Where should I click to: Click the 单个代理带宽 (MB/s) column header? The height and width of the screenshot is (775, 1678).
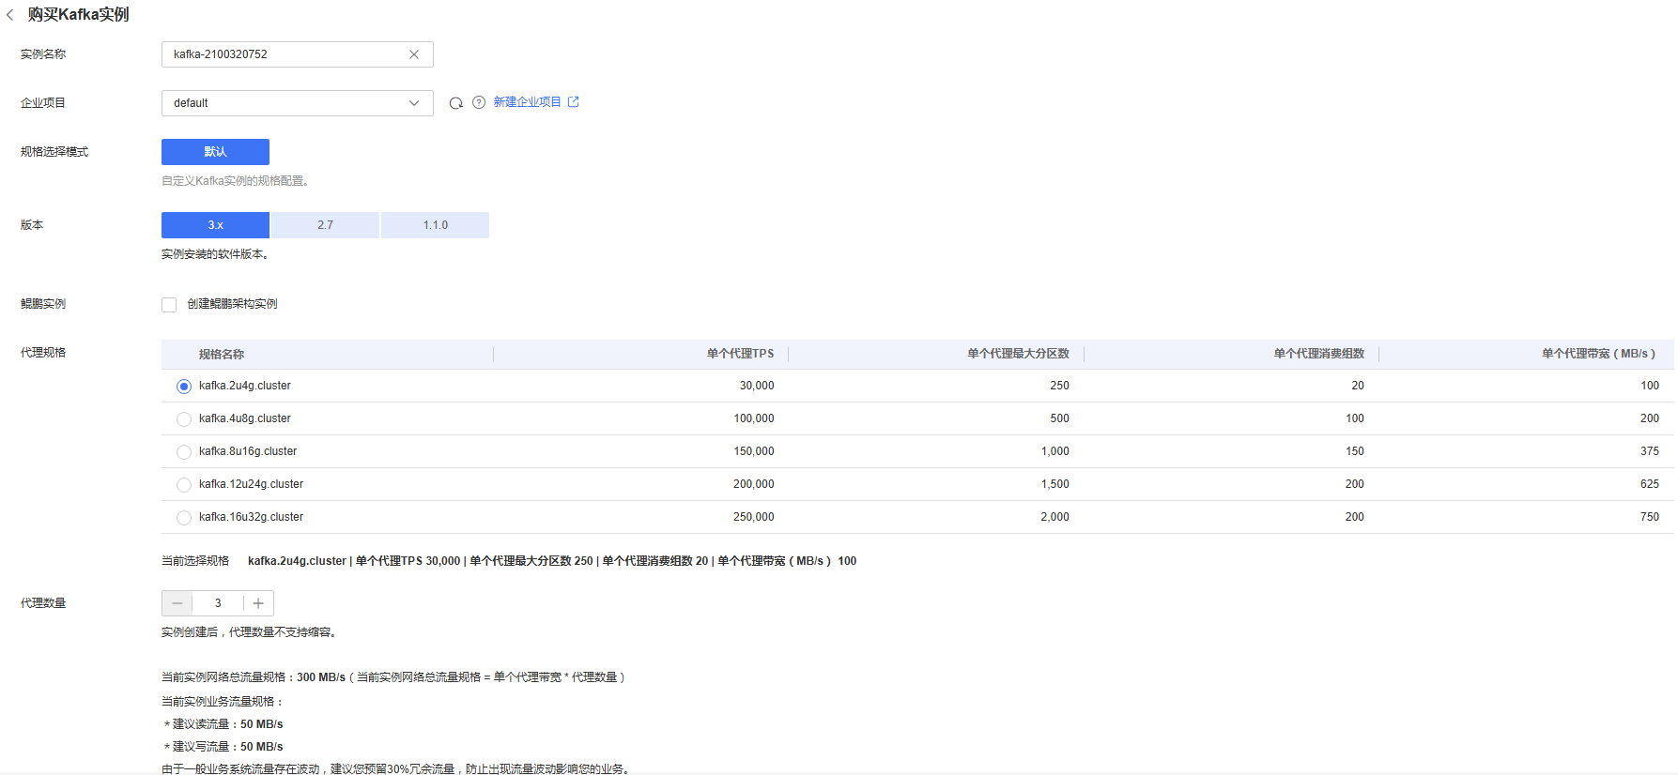click(1598, 354)
